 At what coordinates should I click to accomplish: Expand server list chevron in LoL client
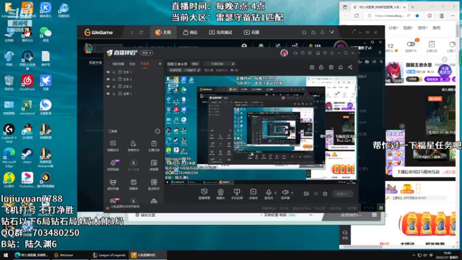pyautogui.click(x=311, y=215)
